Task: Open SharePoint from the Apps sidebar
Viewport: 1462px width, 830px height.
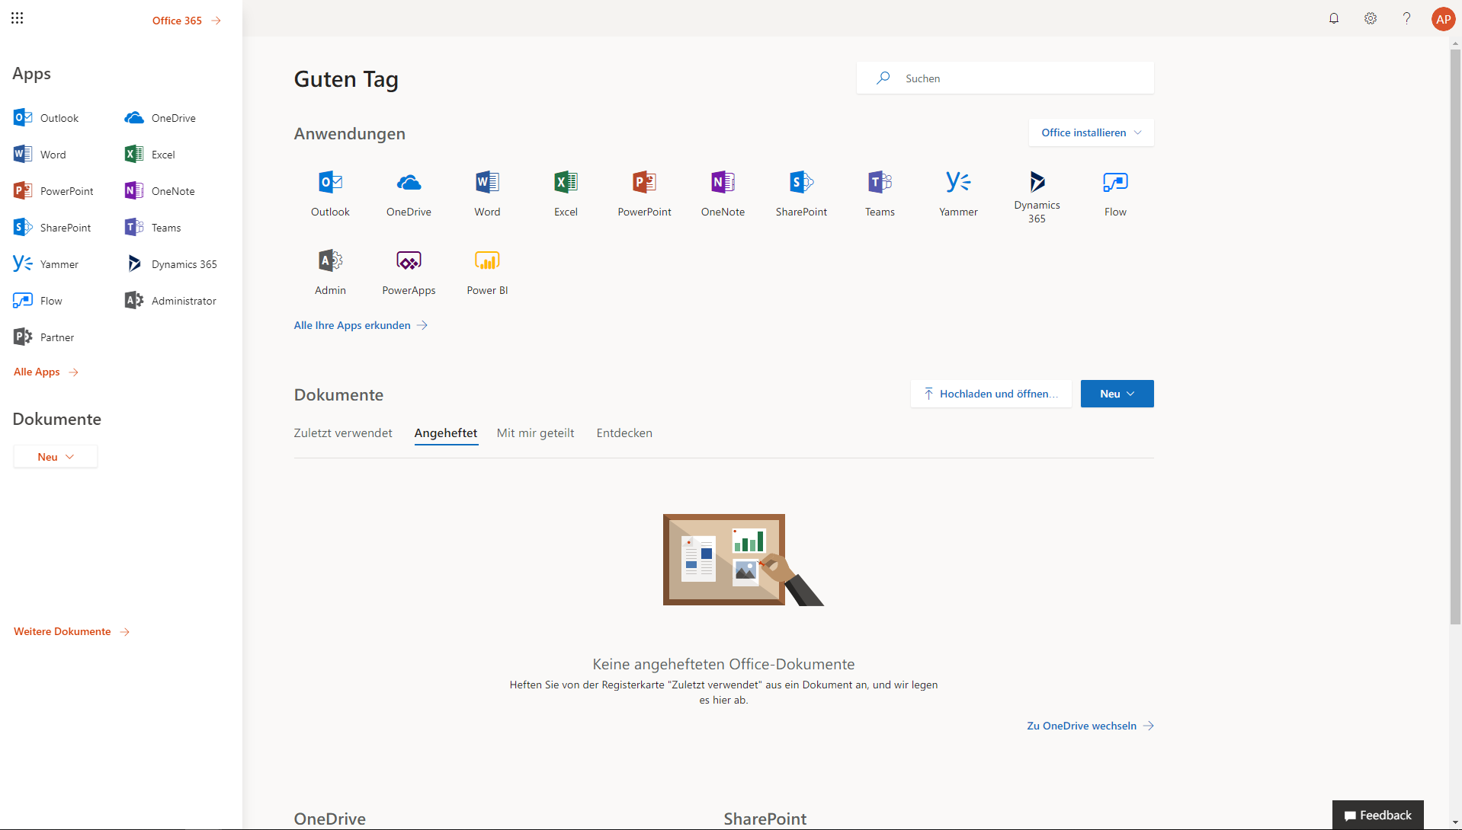Action: (x=52, y=228)
